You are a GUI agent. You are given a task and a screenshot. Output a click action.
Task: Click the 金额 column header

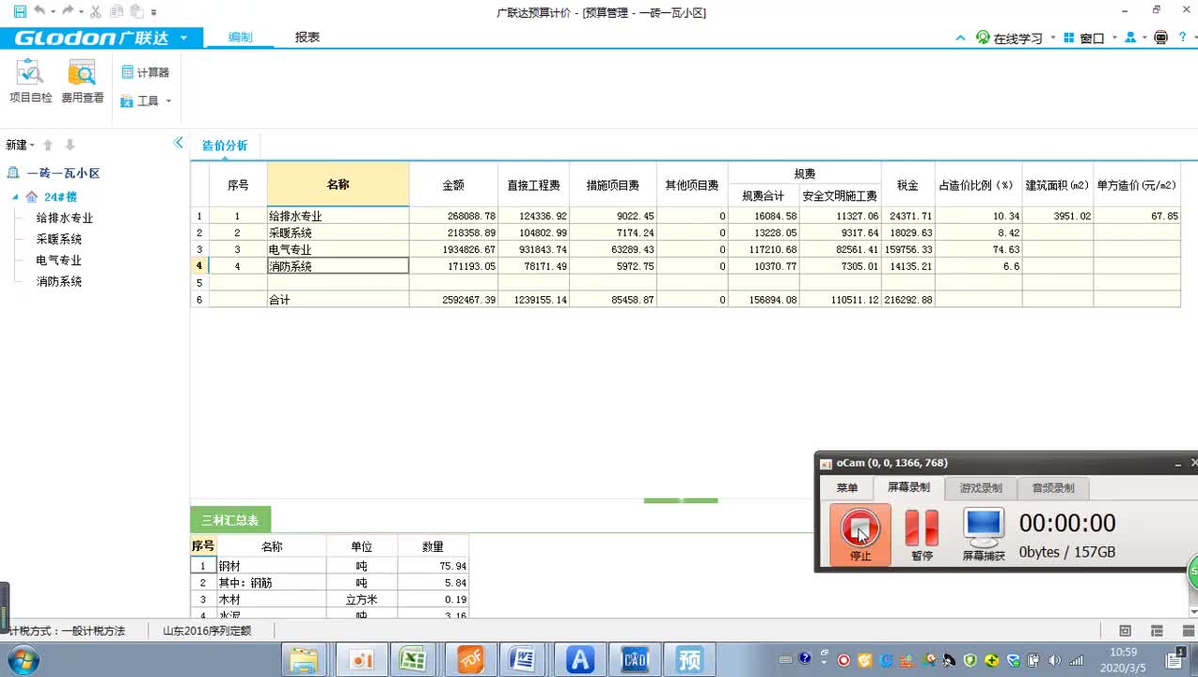[x=453, y=184]
